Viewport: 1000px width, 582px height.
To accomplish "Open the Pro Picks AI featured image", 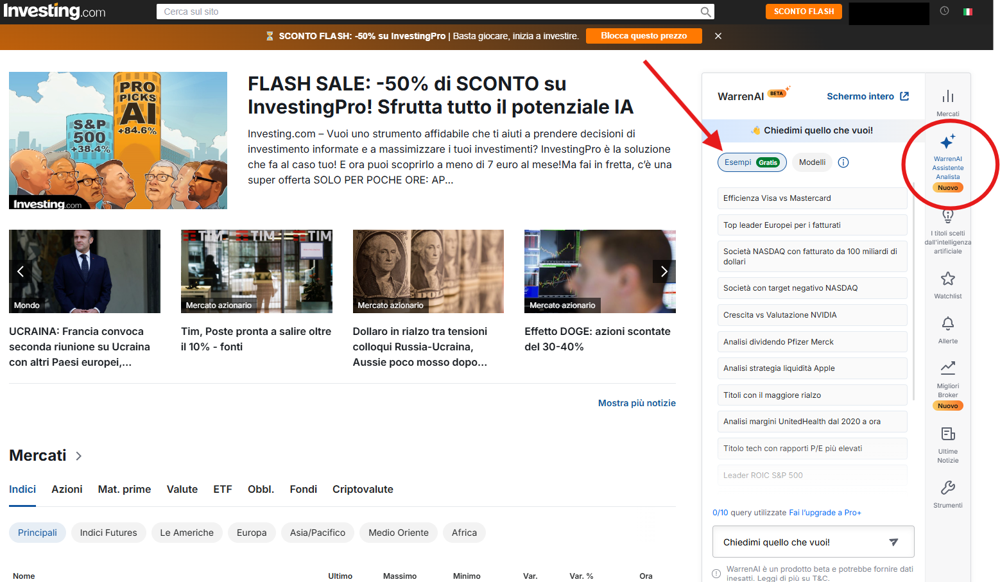I will click(x=118, y=141).
